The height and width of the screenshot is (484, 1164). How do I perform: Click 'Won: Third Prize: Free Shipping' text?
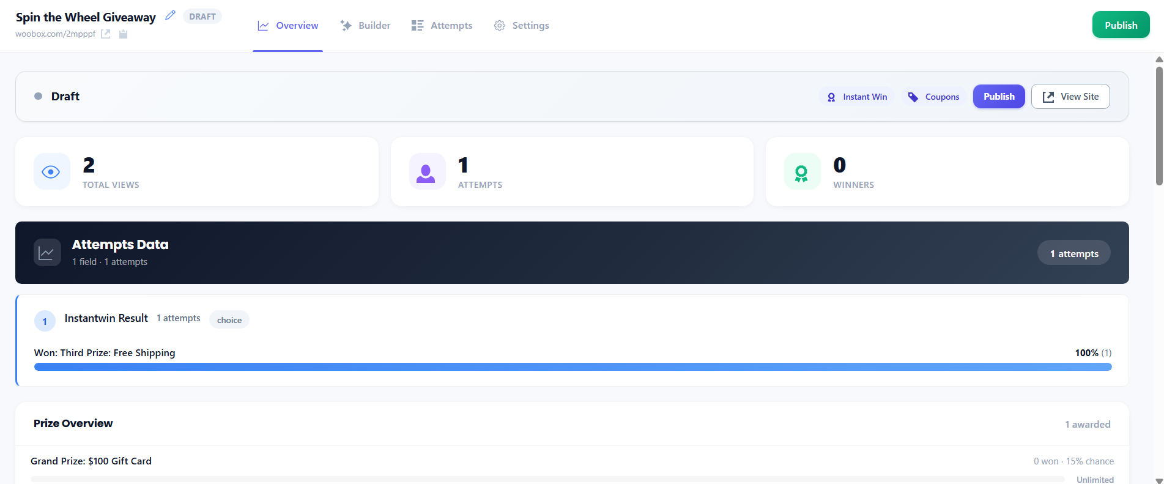[105, 352]
